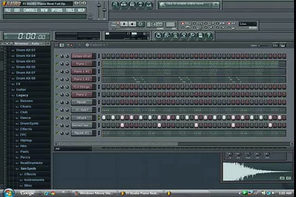Open the piano roll window button

coord(132,5)
